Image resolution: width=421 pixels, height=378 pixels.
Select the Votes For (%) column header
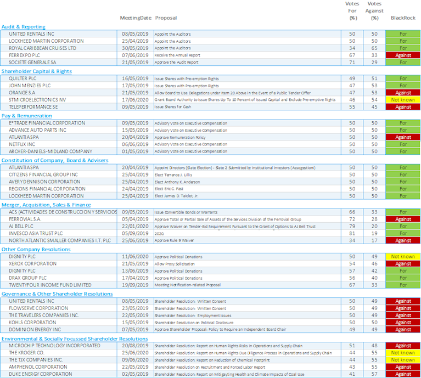pos(352,11)
